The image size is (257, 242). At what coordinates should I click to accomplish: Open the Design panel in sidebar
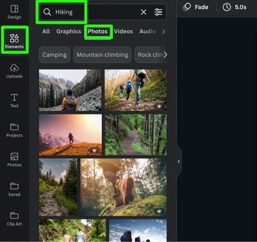click(14, 12)
